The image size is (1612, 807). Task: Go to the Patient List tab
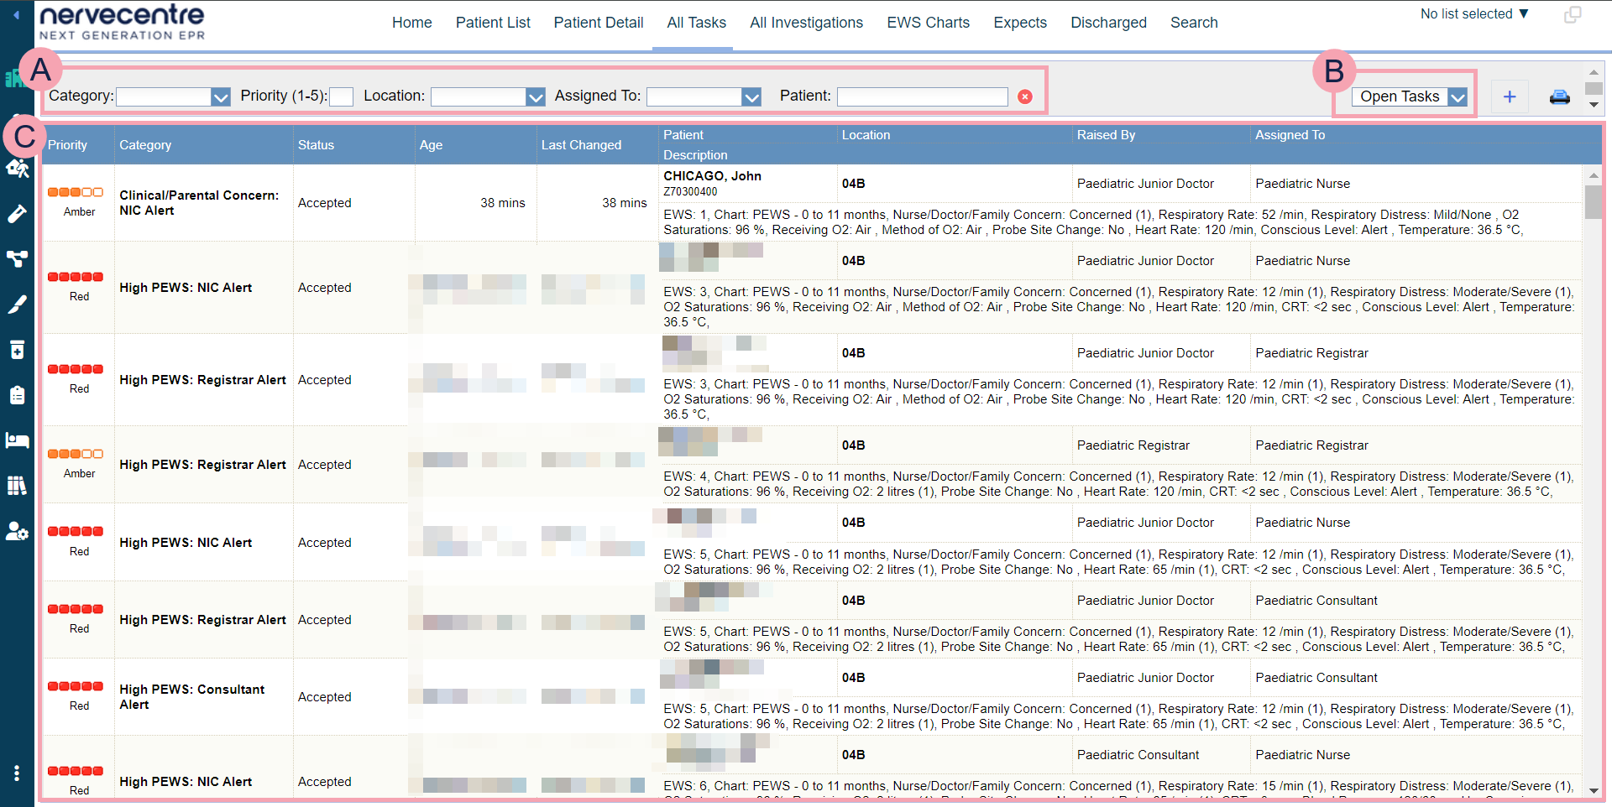[493, 23]
